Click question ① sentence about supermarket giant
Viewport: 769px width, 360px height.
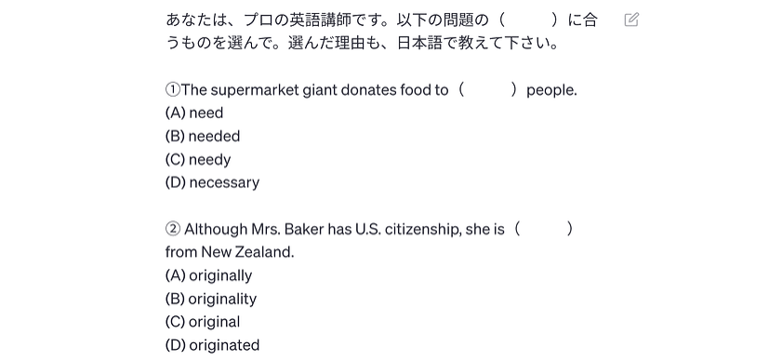[371, 90]
